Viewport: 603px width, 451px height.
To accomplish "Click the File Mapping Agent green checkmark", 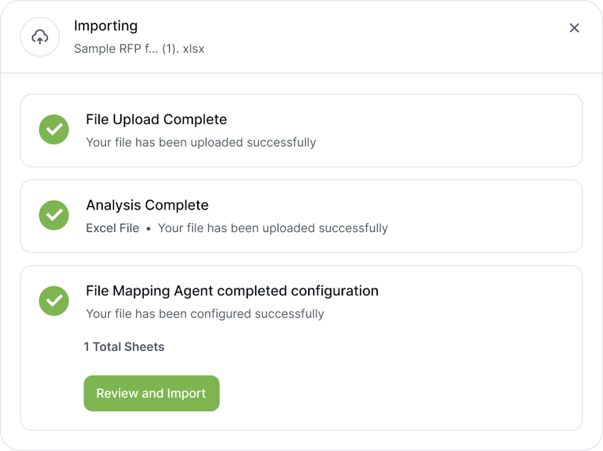I will pos(54,301).
